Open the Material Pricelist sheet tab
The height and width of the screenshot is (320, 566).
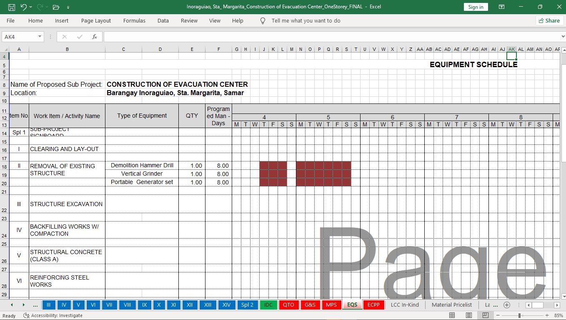click(452, 305)
